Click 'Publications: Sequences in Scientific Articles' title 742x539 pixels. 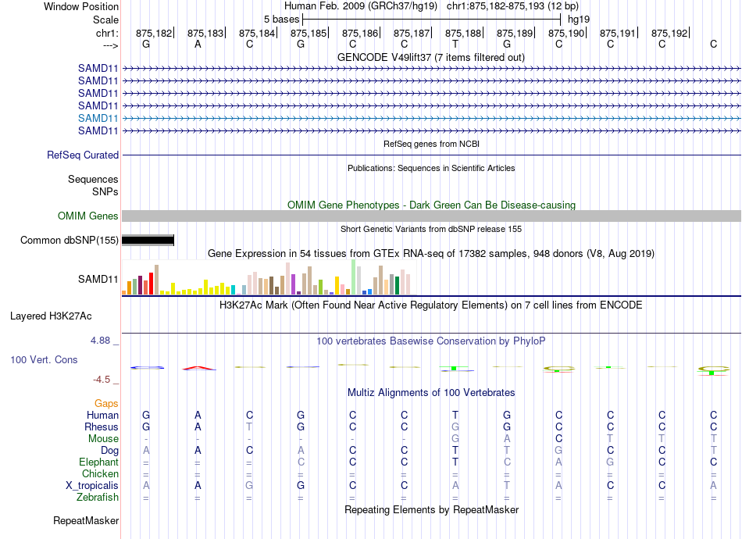(x=431, y=168)
